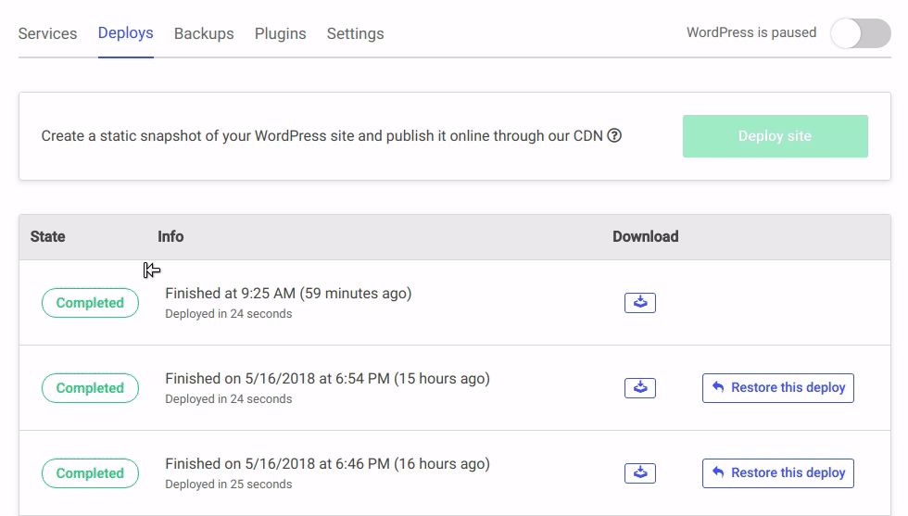Select the Deploys tab

coord(126,33)
